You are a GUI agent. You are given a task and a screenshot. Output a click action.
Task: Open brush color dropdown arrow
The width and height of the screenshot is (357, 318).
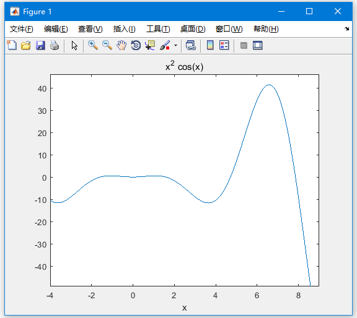point(175,45)
